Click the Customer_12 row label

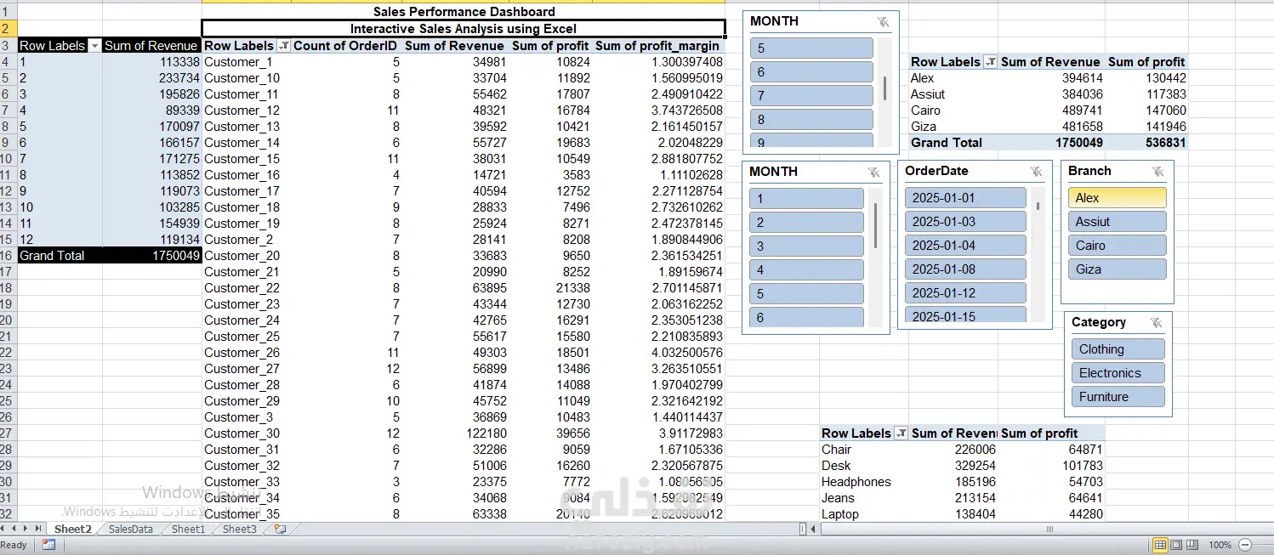[x=242, y=110]
